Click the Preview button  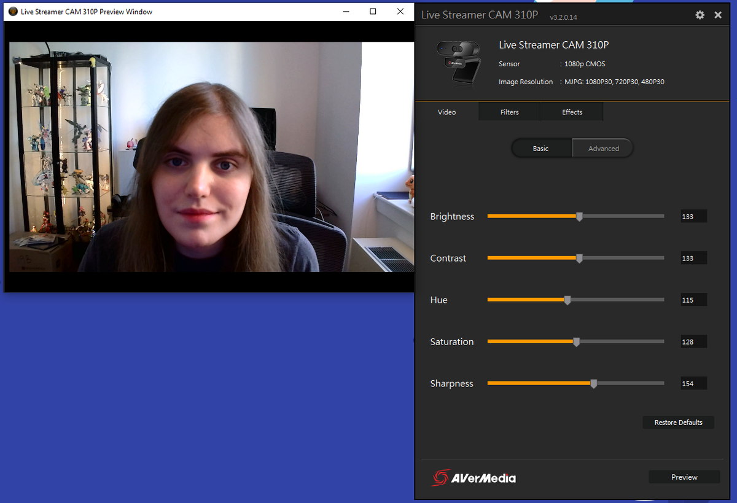pyautogui.click(x=684, y=477)
